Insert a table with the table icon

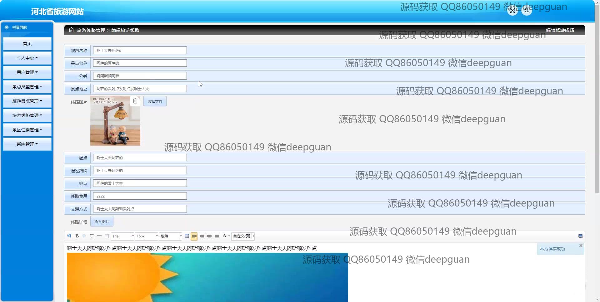(187, 236)
